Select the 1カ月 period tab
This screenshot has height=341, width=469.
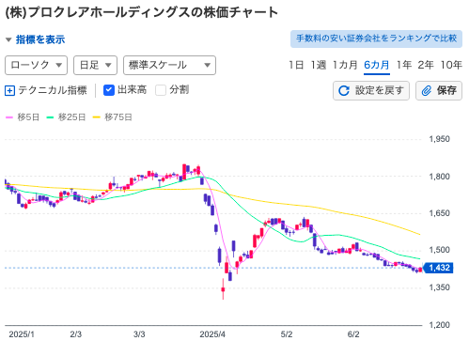coord(345,65)
